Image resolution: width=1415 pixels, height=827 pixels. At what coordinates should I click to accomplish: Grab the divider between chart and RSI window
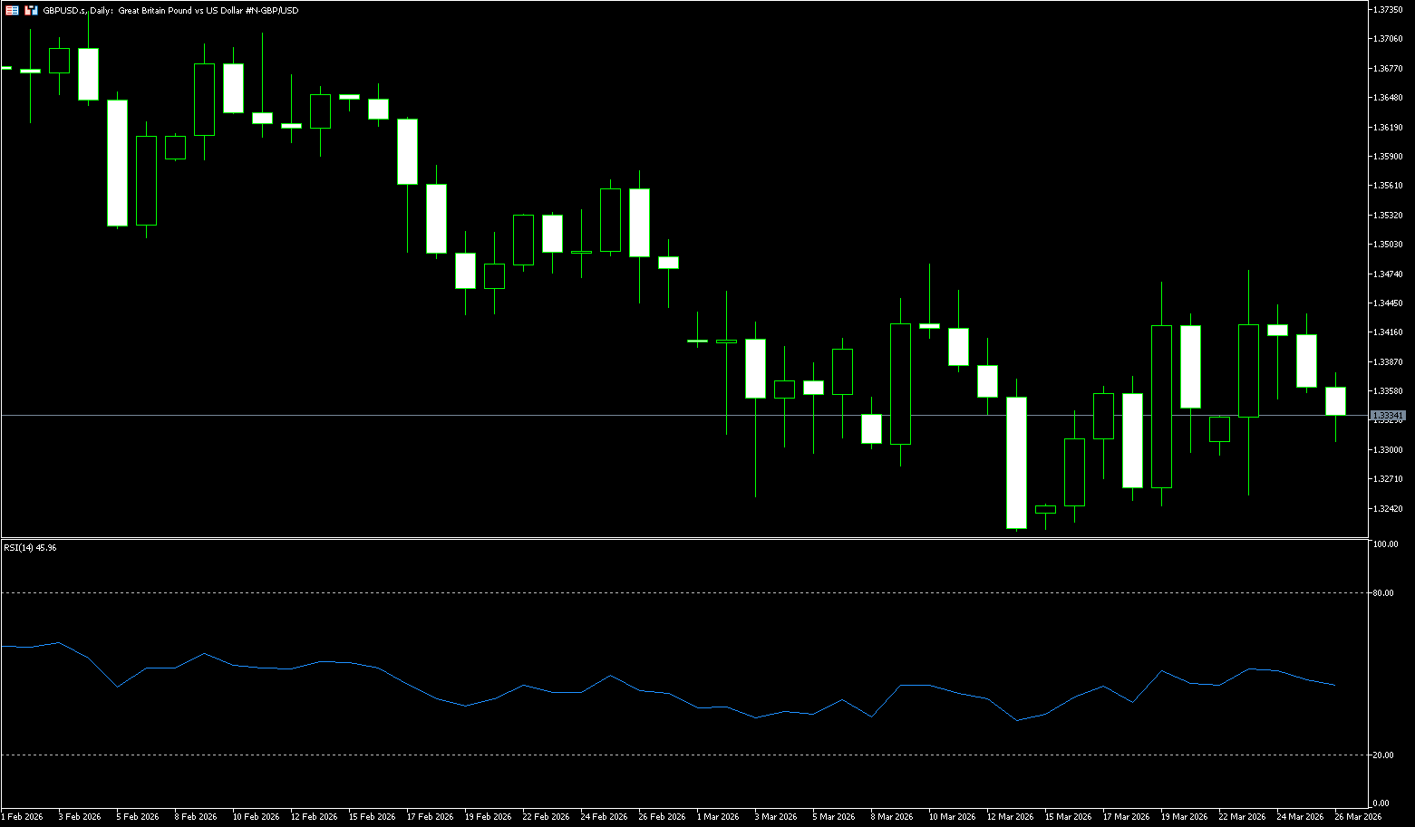pos(680,538)
